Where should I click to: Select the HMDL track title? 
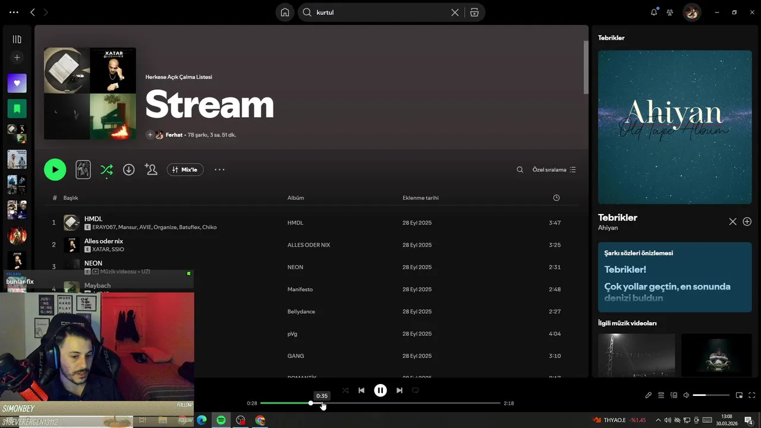(93, 219)
